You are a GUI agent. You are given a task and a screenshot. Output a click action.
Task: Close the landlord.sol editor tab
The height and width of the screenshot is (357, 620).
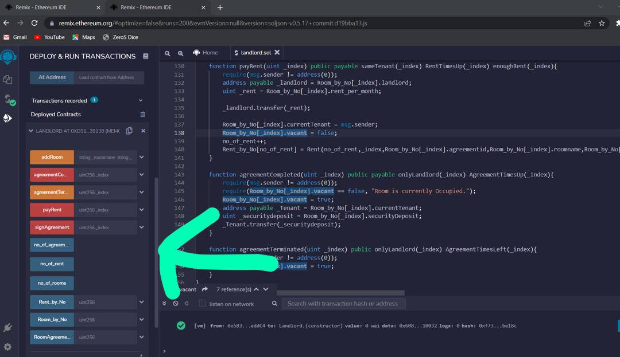pos(277,52)
